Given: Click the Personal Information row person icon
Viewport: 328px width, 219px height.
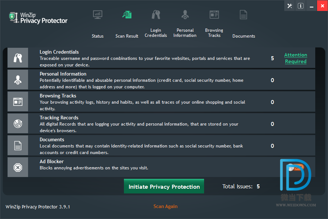Looking at the screenshot, I should coord(18,80).
